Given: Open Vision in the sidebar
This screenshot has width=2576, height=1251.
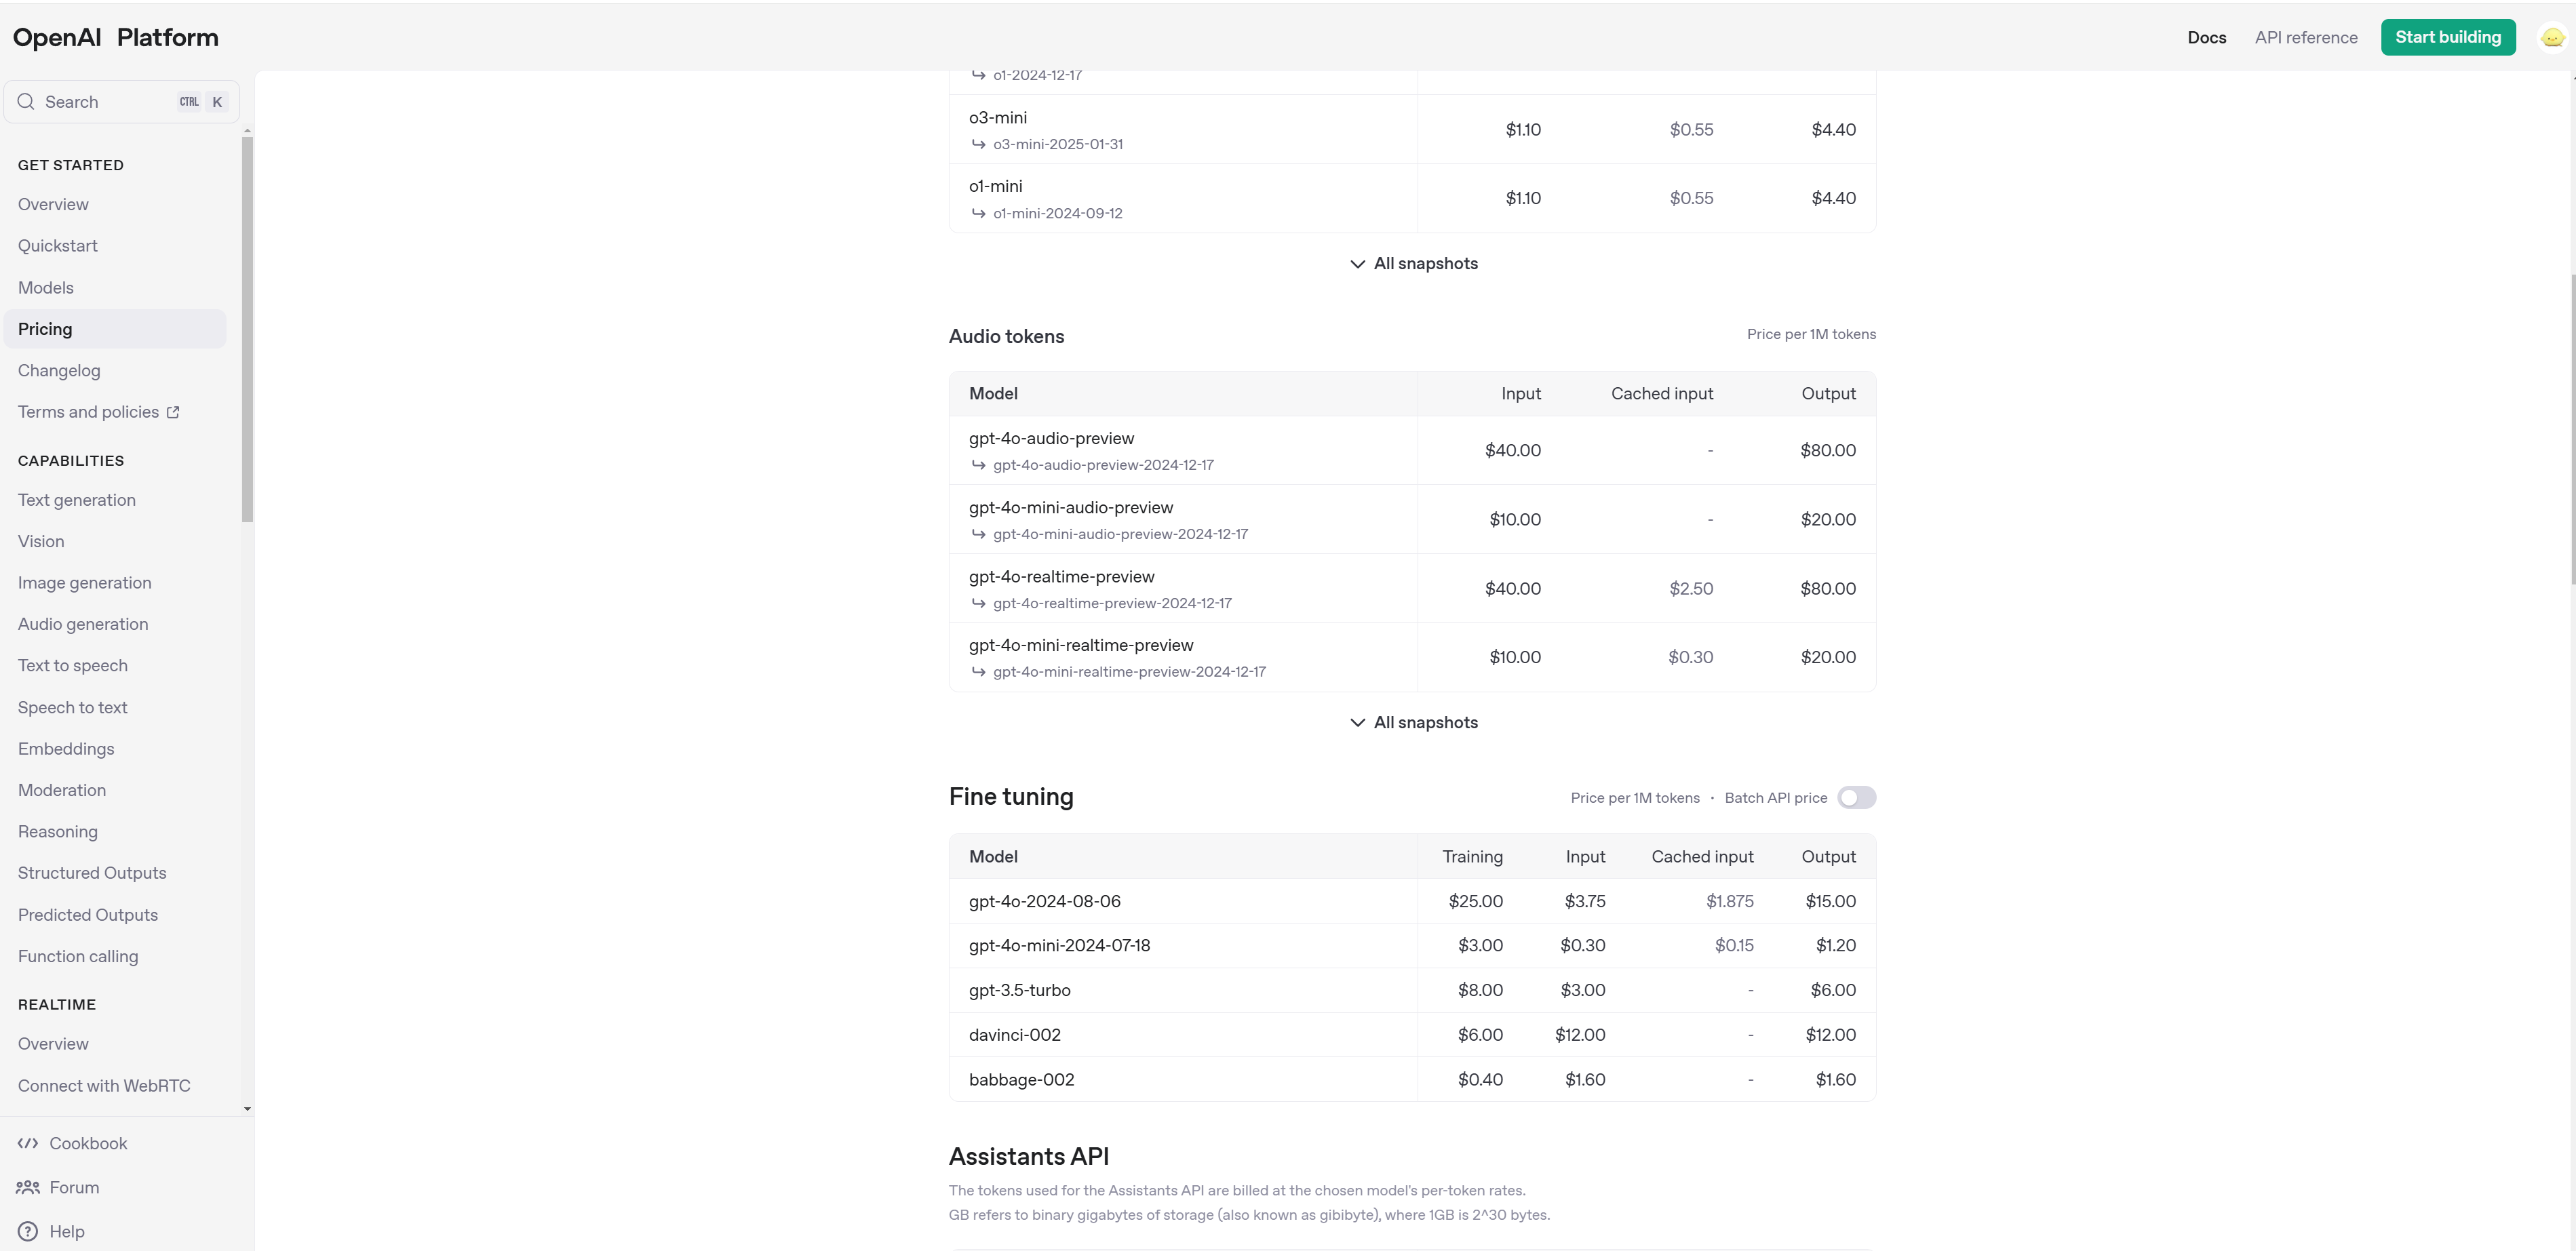Looking at the screenshot, I should coord(41,541).
